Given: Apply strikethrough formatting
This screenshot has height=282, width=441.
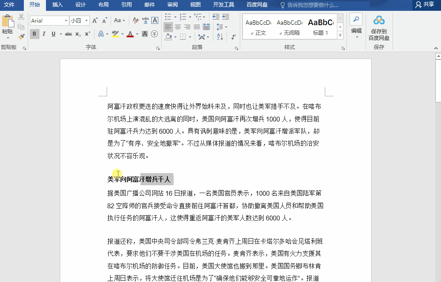Looking at the screenshot, I should point(69,34).
